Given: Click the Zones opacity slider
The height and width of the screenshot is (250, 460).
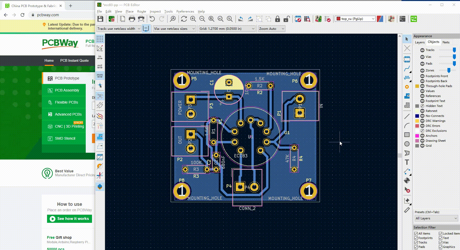Looking at the screenshot, I should click(x=448, y=70).
